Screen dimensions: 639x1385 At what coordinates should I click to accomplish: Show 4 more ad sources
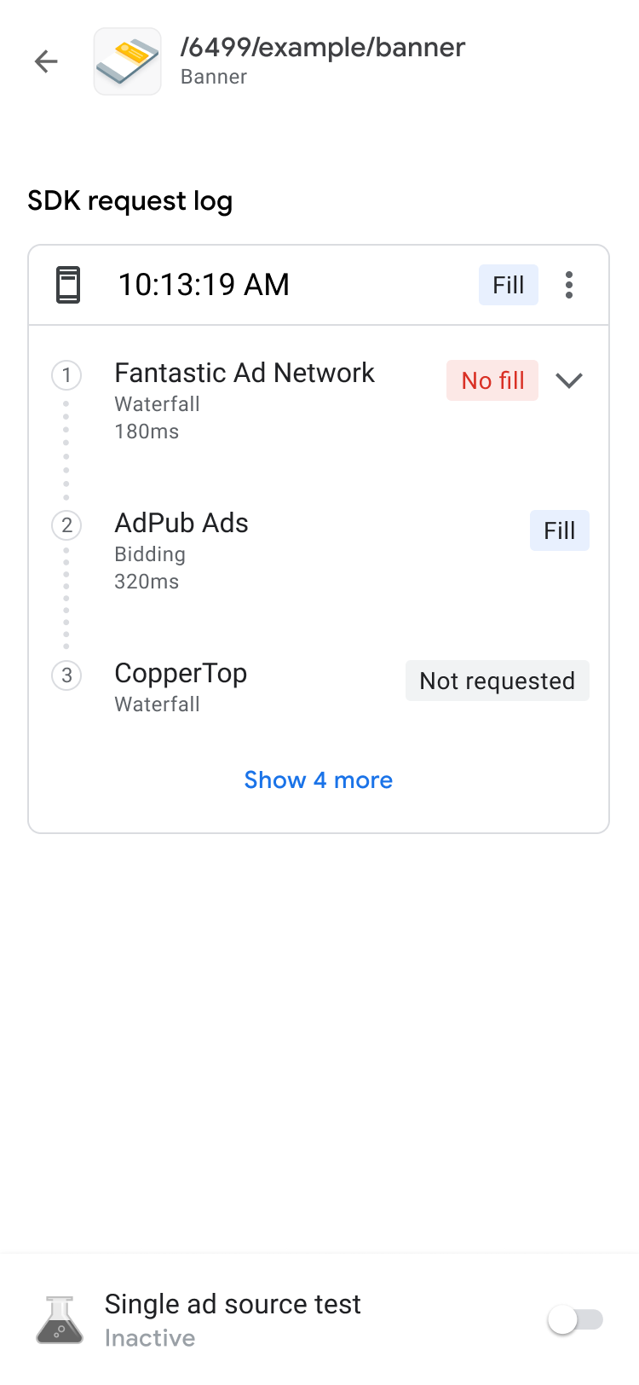(319, 780)
